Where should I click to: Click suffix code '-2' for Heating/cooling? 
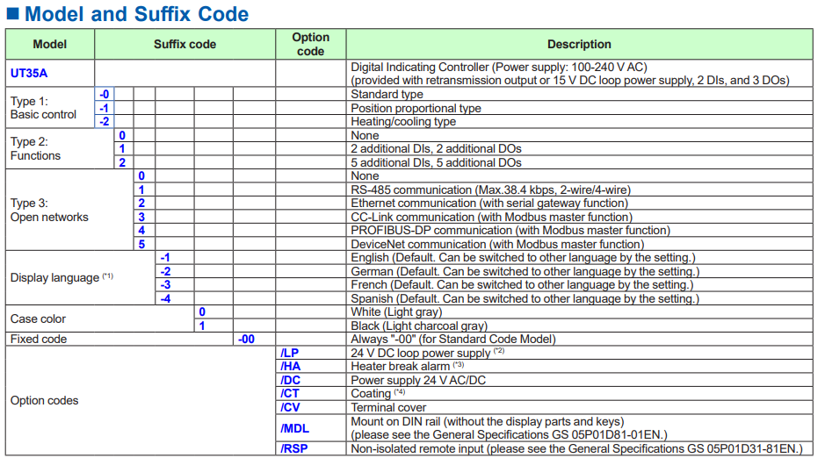(x=105, y=121)
